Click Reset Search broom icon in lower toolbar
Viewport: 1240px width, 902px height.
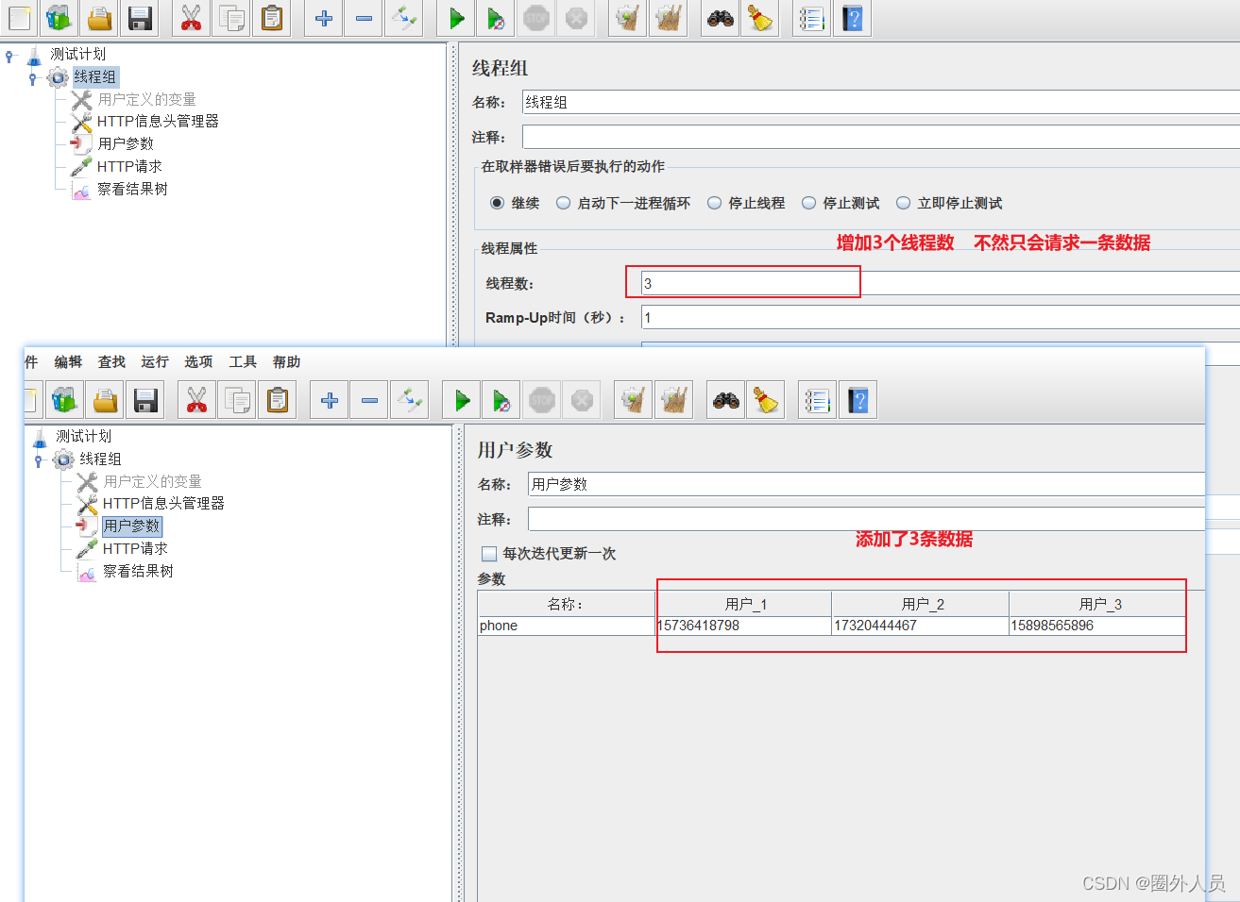pyautogui.click(x=765, y=400)
